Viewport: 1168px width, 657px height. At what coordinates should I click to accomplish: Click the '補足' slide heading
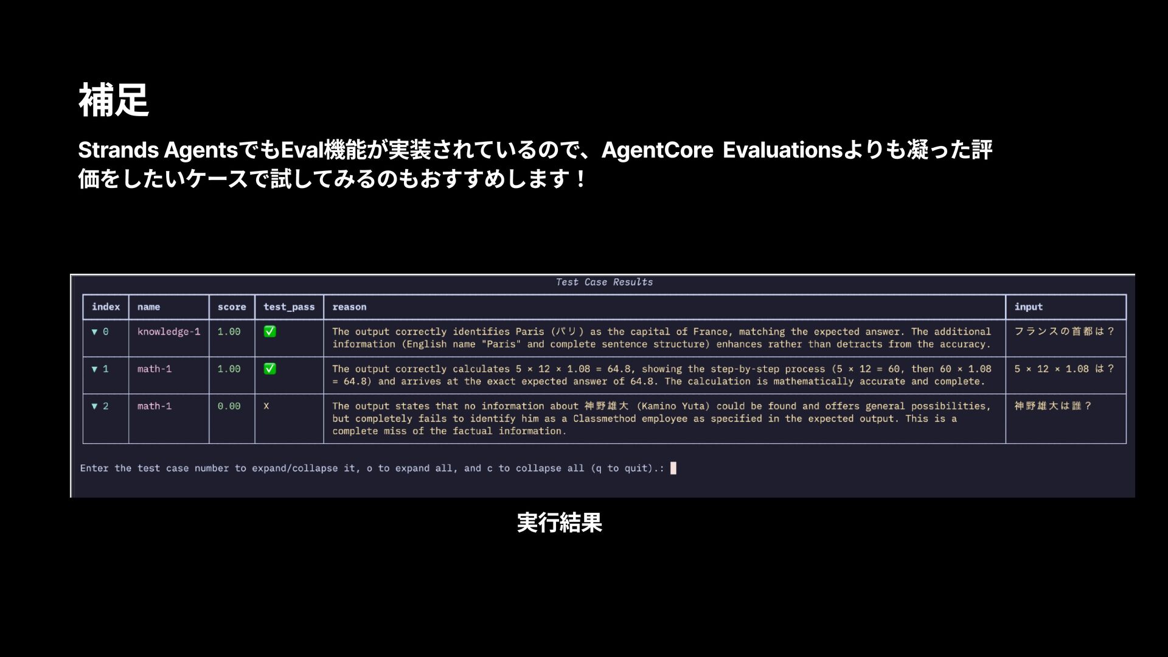point(114,100)
